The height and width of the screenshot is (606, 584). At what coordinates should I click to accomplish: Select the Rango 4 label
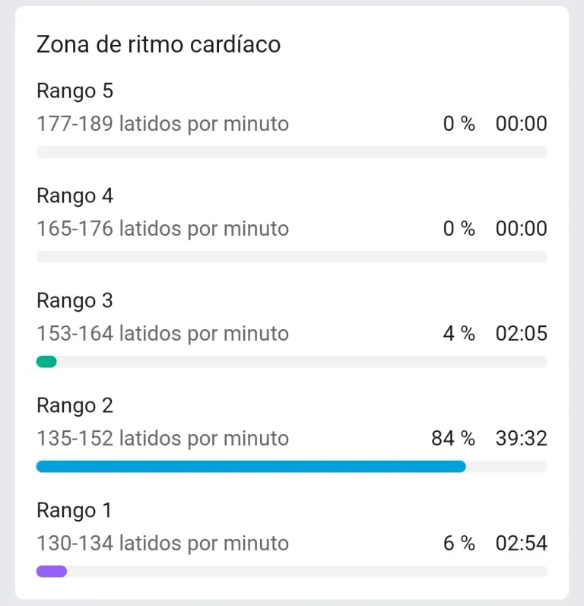click(x=75, y=196)
